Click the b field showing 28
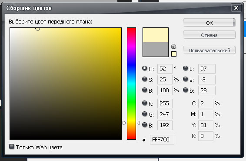The width and height of the screenshot is (246, 161). pos(207,91)
